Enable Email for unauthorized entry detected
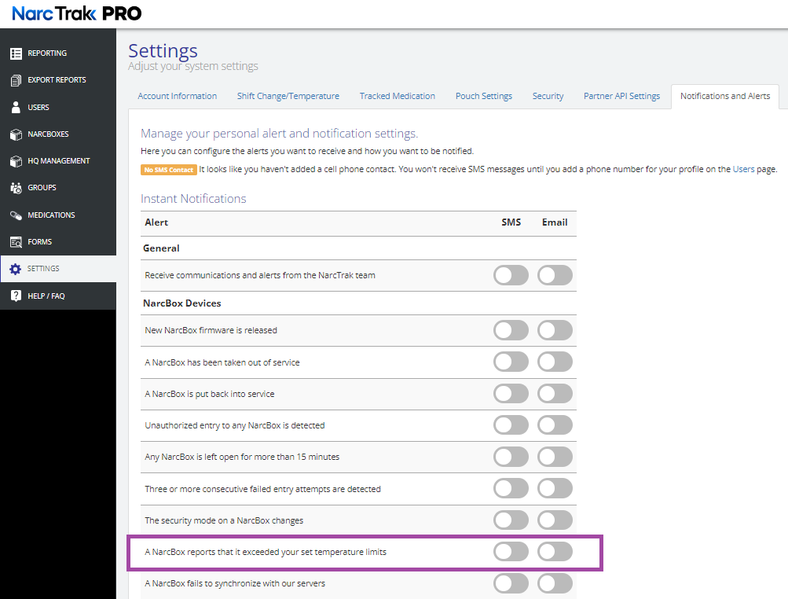The height and width of the screenshot is (599, 788). coord(555,425)
